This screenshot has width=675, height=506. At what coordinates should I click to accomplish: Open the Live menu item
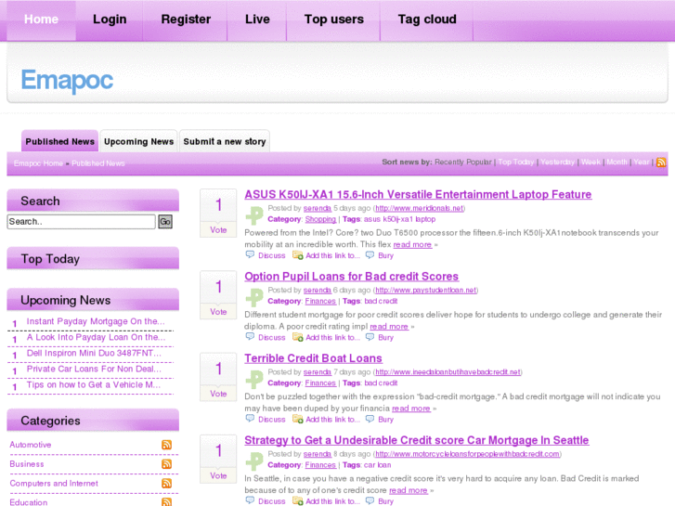257,19
